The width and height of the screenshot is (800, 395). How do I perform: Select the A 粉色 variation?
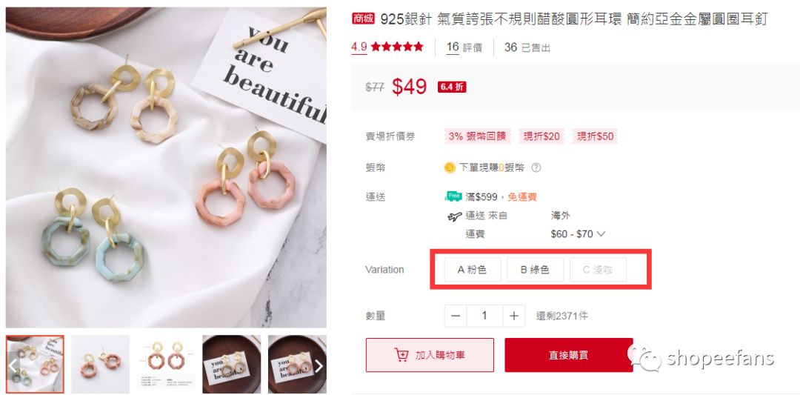click(473, 270)
